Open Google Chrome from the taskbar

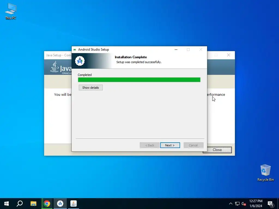[x=47, y=204]
